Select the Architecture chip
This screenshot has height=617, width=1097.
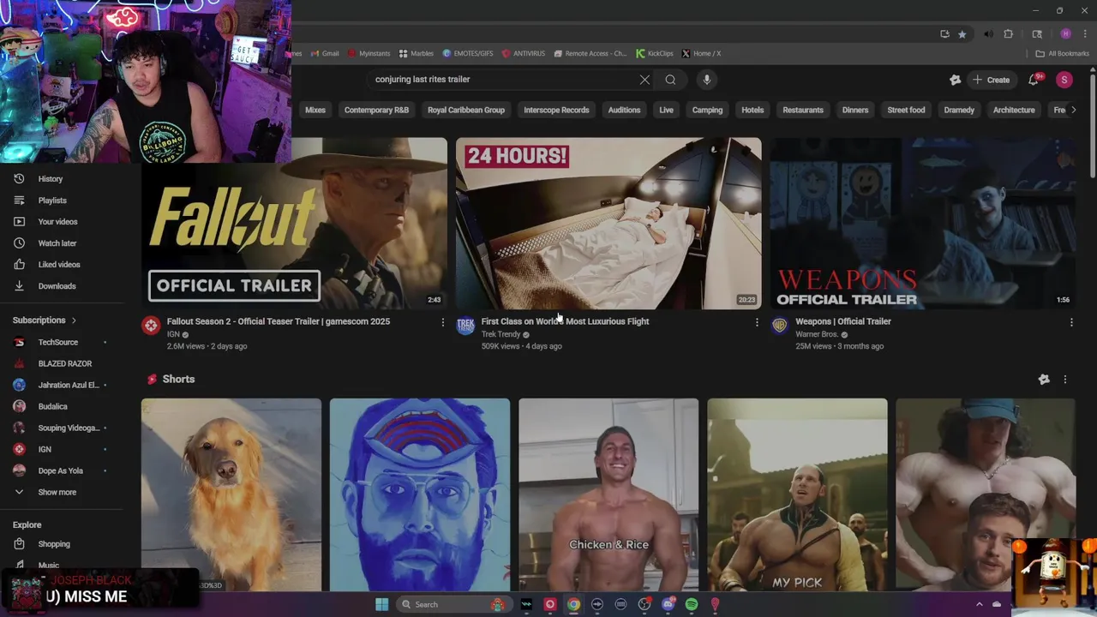point(1014,110)
